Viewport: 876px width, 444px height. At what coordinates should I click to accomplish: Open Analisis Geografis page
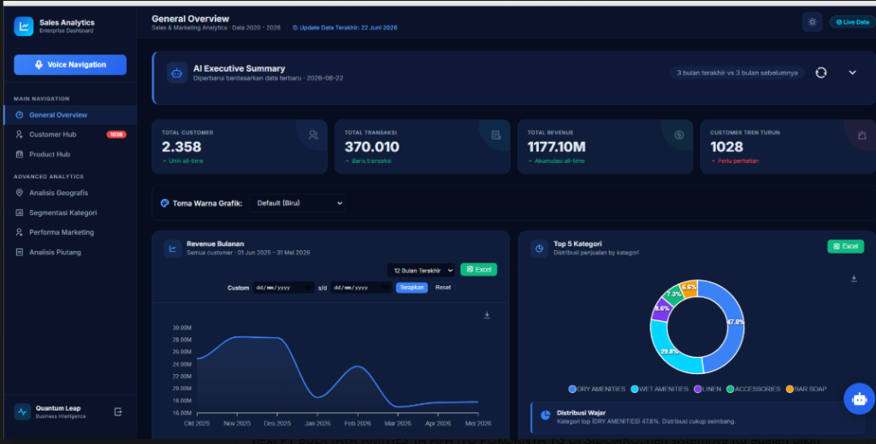click(70, 193)
